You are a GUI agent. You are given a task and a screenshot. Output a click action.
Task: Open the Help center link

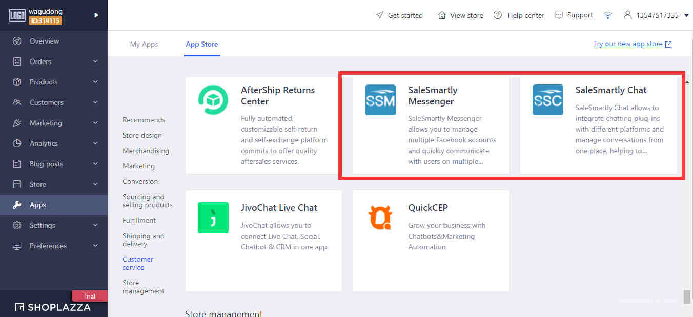click(x=526, y=15)
